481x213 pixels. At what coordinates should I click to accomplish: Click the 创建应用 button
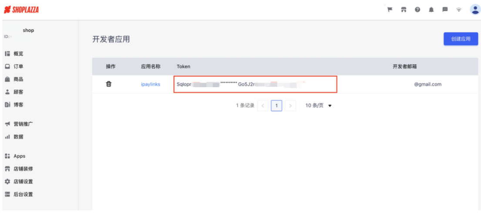click(x=461, y=39)
